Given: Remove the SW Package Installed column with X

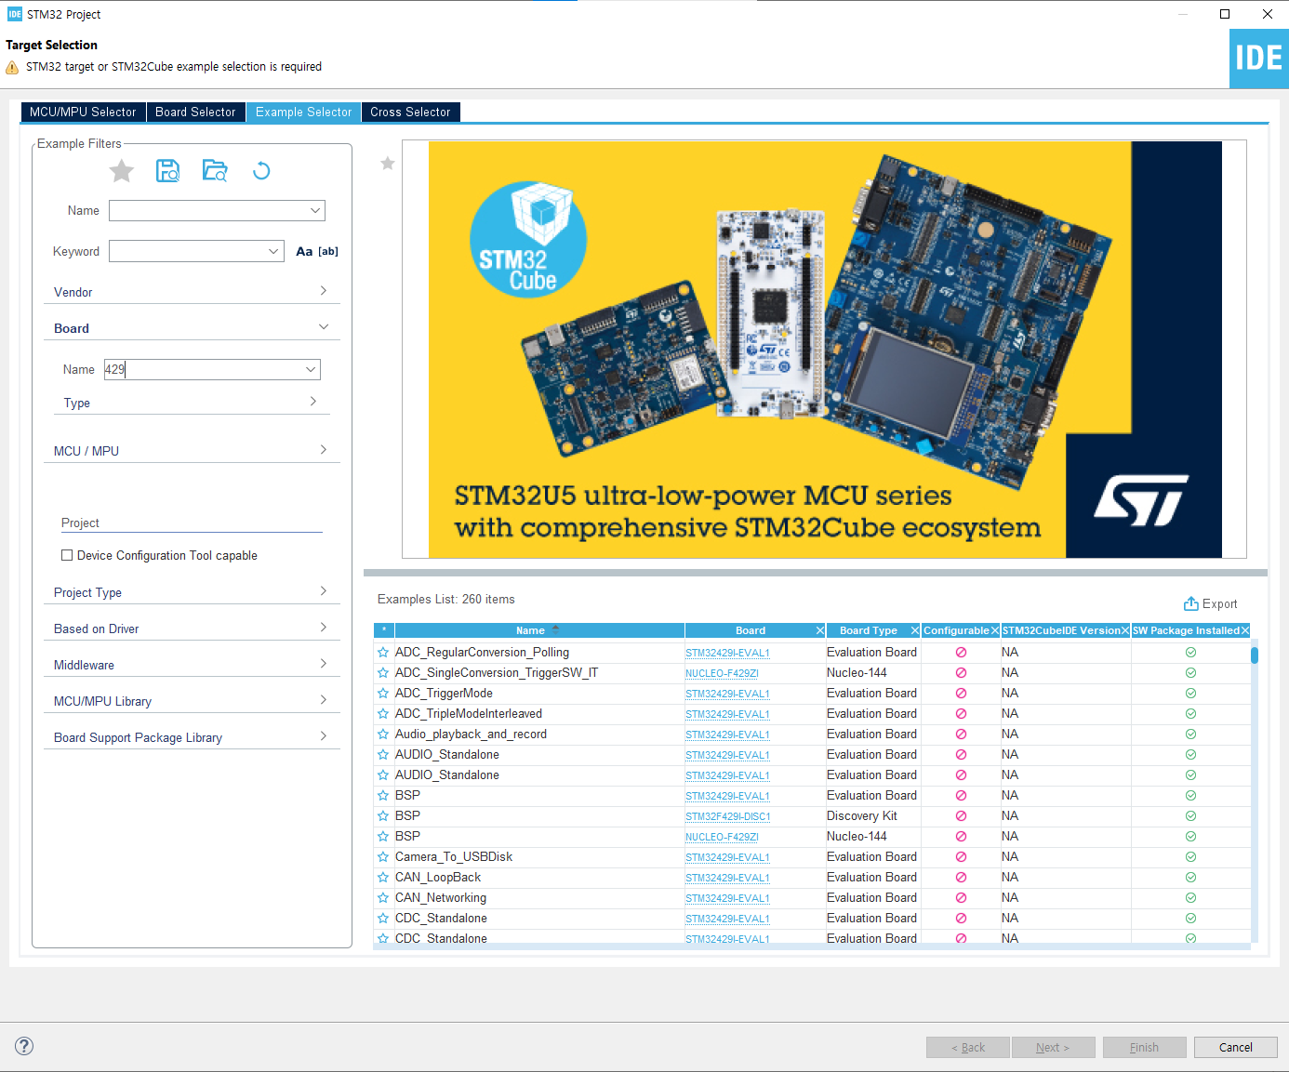Looking at the screenshot, I should click(x=1244, y=630).
